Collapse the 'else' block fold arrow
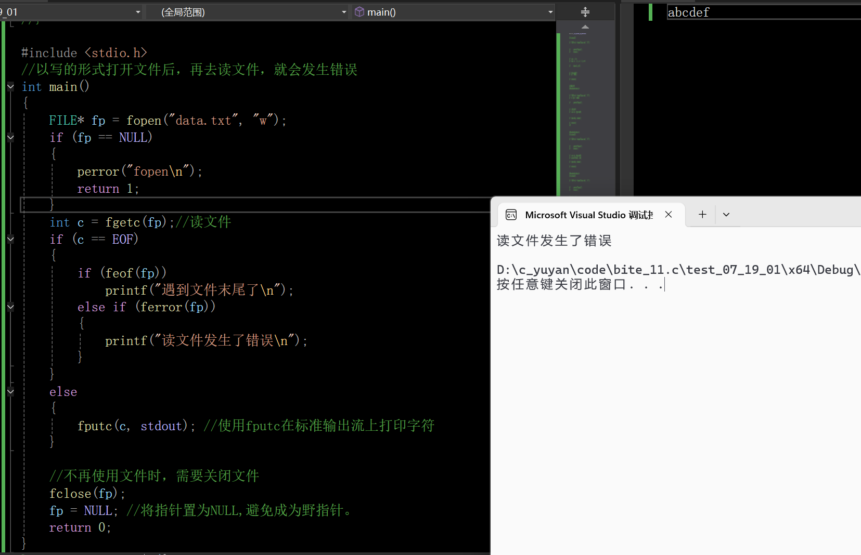The image size is (861, 555). tap(10, 391)
